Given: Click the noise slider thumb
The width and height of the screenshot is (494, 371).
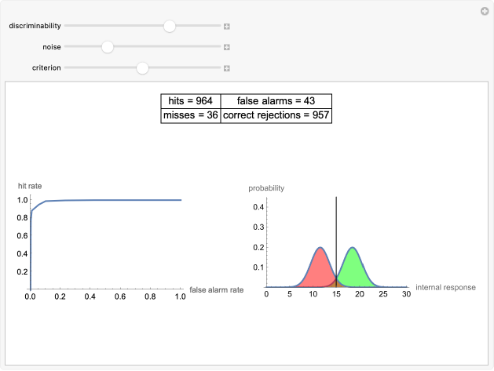Looking at the screenshot, I should pyautogui.click(x=108, y=47).
